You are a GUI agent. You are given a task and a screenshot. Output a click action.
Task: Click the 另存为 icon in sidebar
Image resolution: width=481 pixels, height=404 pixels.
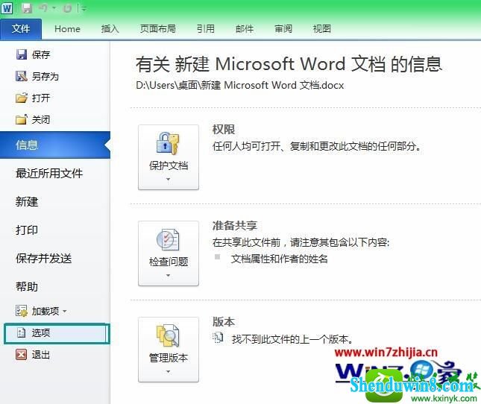pos(21,76)
